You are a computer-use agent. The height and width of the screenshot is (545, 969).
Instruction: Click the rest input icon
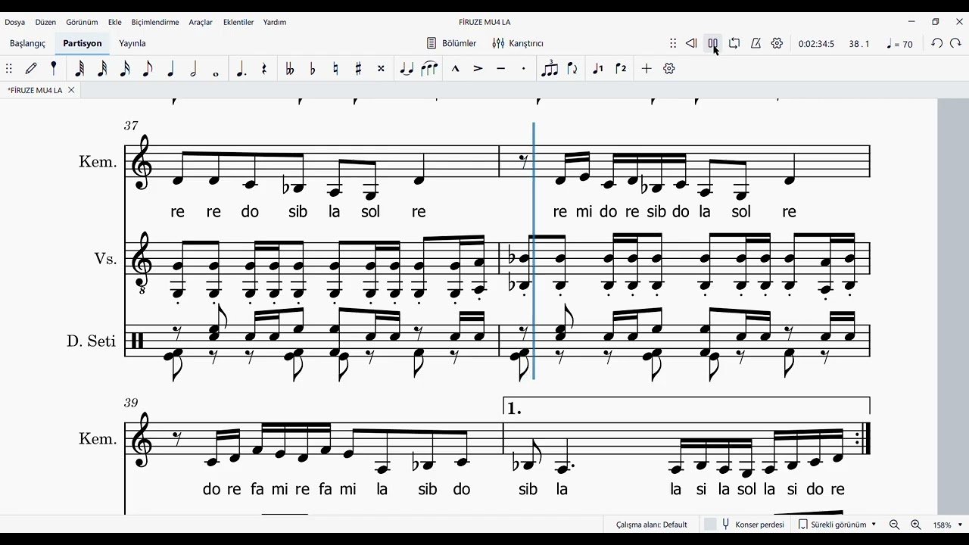[264, 68]
